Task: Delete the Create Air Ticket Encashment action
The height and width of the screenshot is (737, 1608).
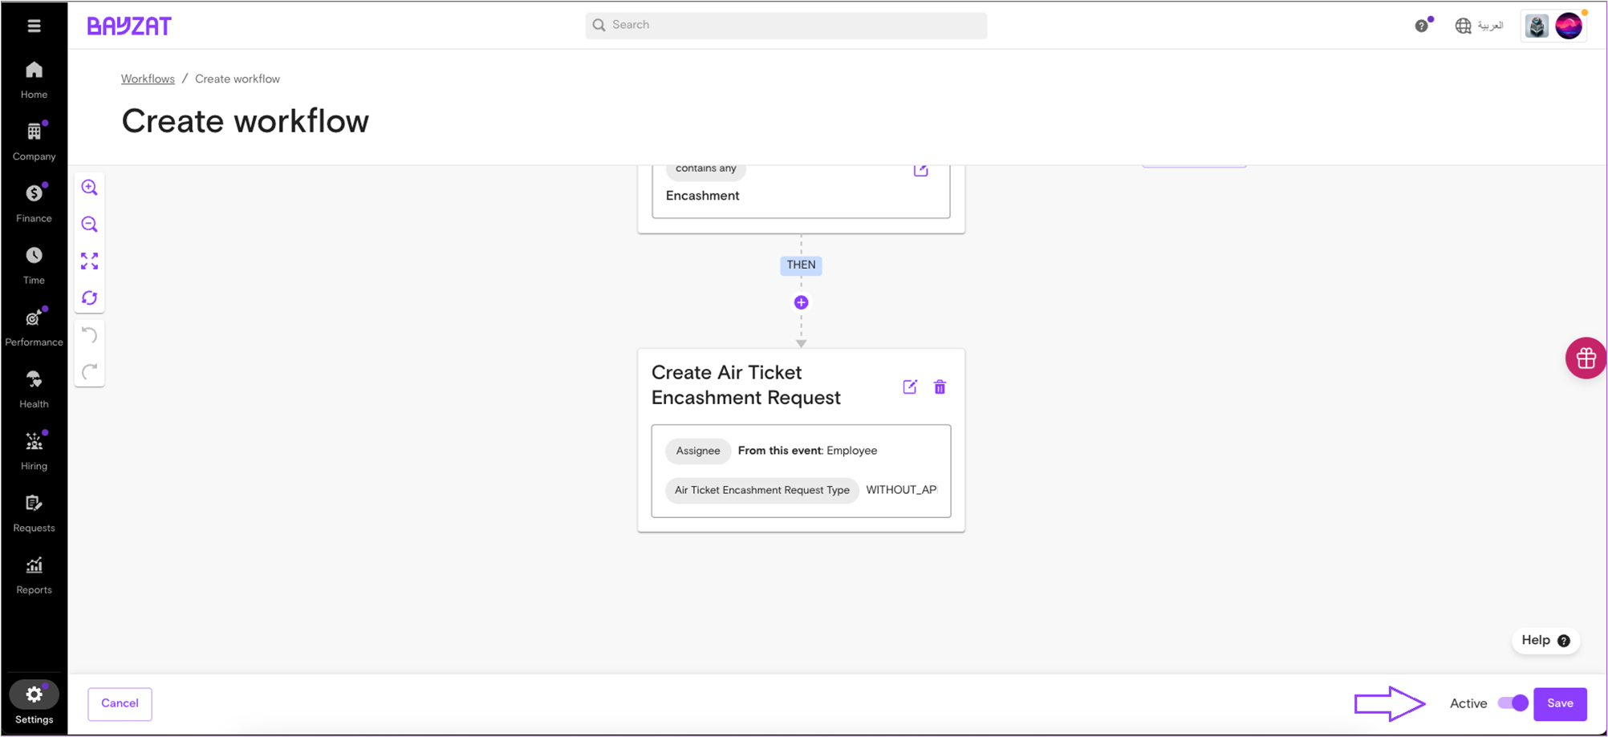Action: point(940,387)
